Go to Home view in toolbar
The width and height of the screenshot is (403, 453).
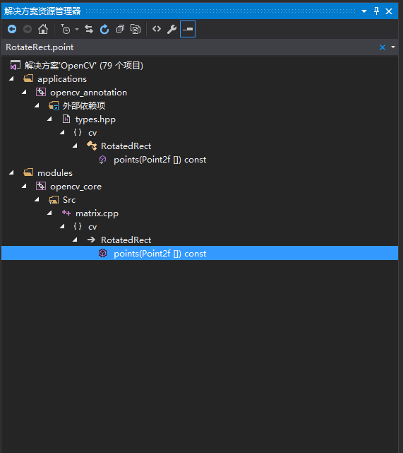pyautogui.click(x=43, y=29)
